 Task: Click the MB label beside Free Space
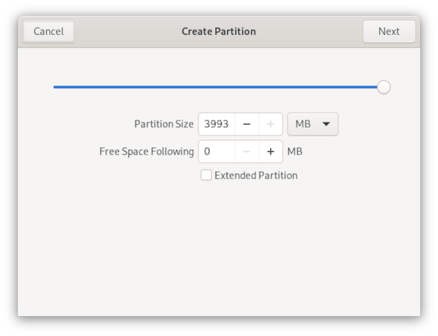pyautogui.click(x=295, y=151)
